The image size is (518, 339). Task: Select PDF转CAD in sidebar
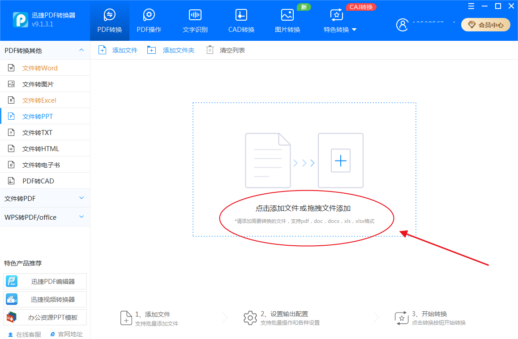45,181
